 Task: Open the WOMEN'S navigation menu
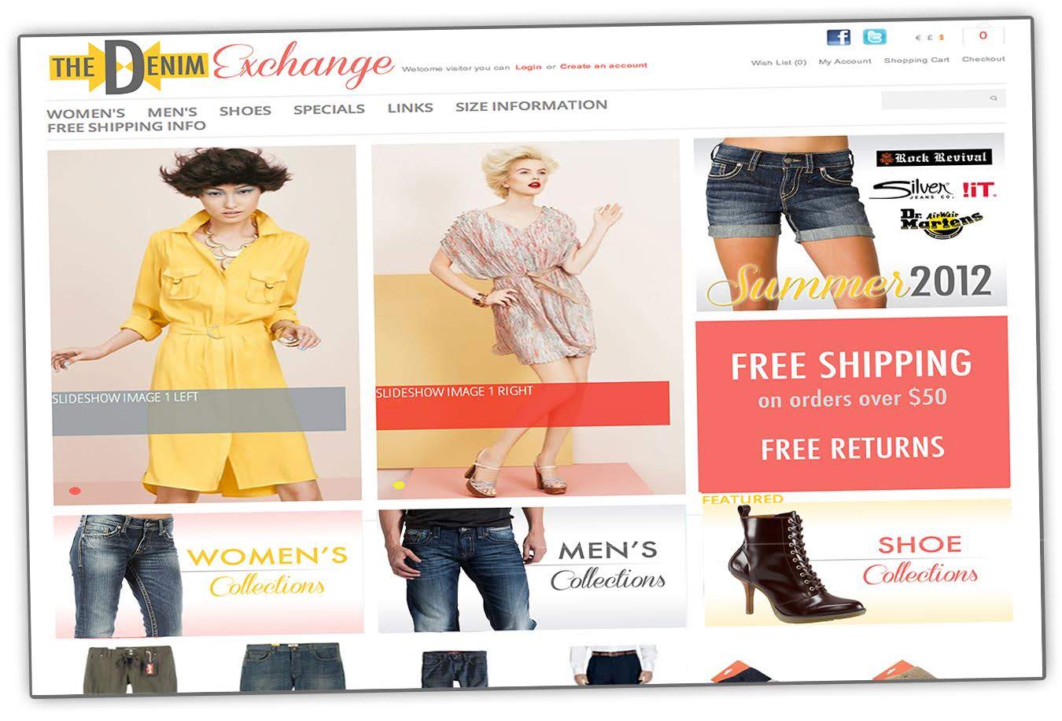tap(86, 112)
